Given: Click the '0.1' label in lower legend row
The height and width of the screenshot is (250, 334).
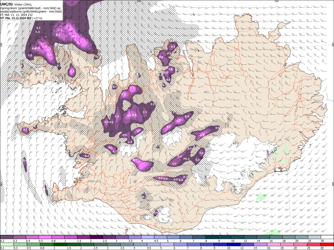Looking at the screenshot, I should pos(2,248).
